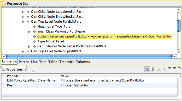Switch to the Tree with Columns tab
Screen dimensions: 182x101
pos(75,62)
